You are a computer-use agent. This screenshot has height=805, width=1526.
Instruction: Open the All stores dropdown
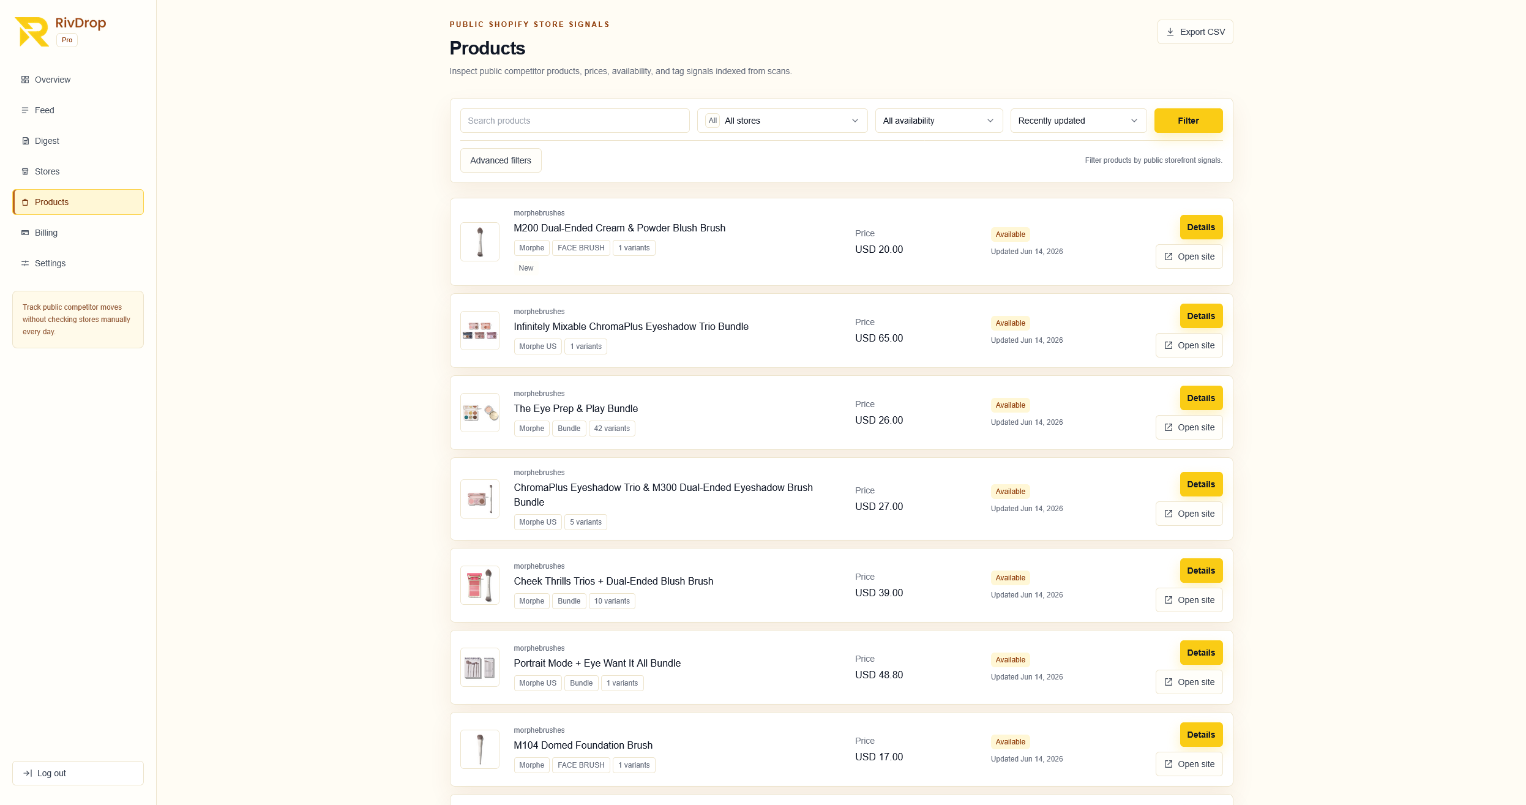click(x=782, y=121)
